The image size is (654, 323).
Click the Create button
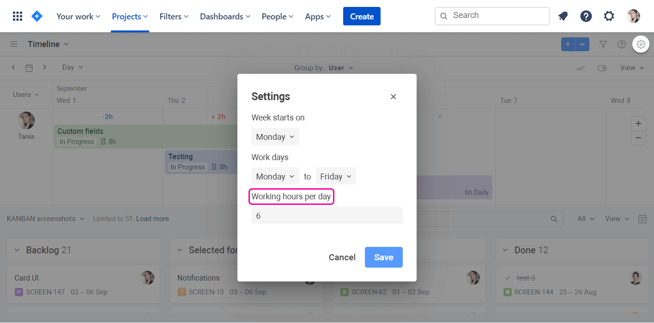tap(362, 16)
